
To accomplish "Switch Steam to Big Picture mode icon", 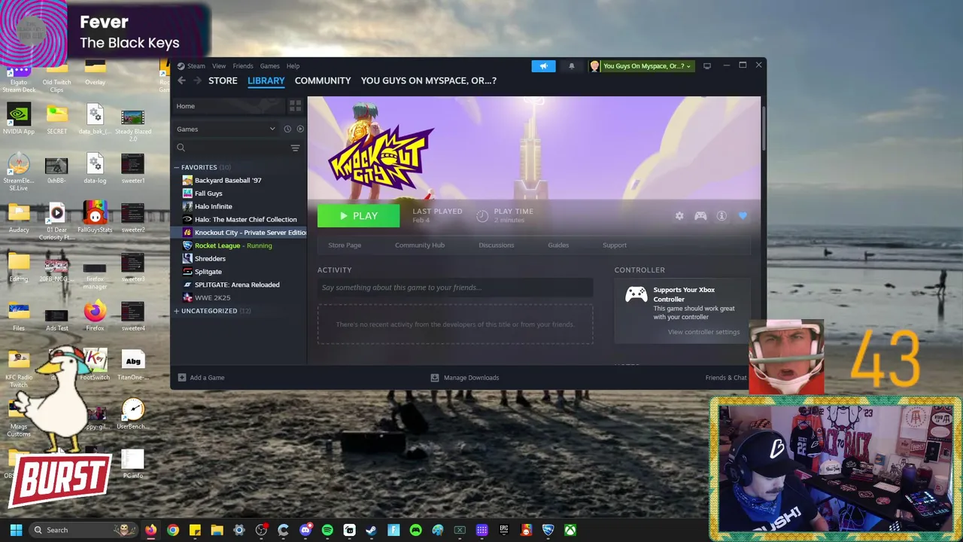I will click(707, 66).
